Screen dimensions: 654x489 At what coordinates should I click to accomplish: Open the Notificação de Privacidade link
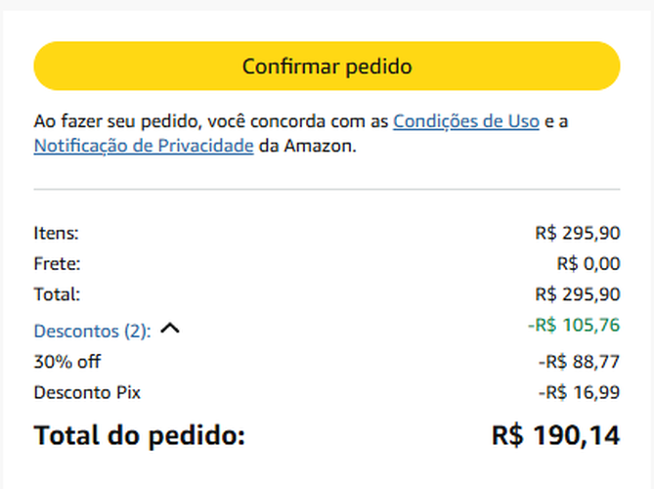click(x=144, y=146)
